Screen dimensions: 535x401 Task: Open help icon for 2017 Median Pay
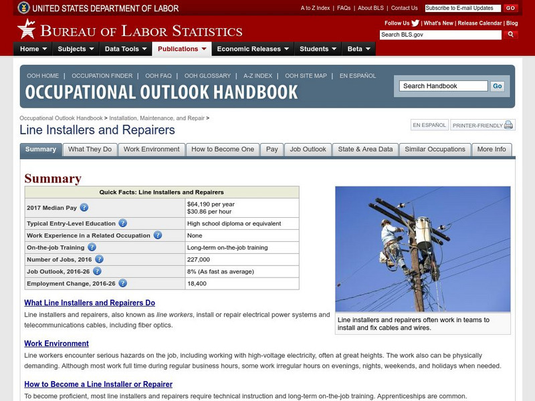[84, 207]
